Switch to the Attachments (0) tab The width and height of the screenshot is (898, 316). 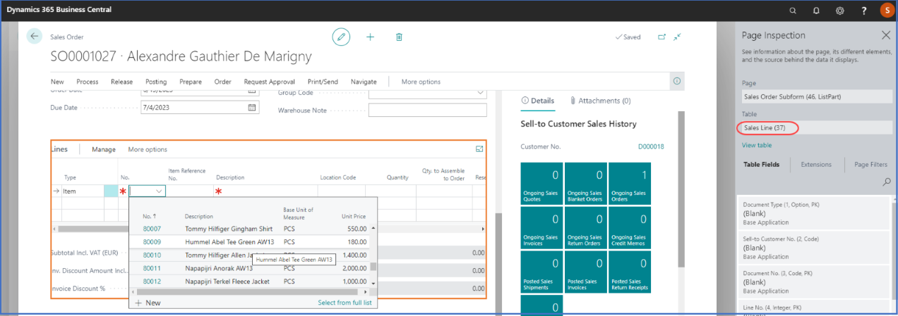[x=600, y=101]
